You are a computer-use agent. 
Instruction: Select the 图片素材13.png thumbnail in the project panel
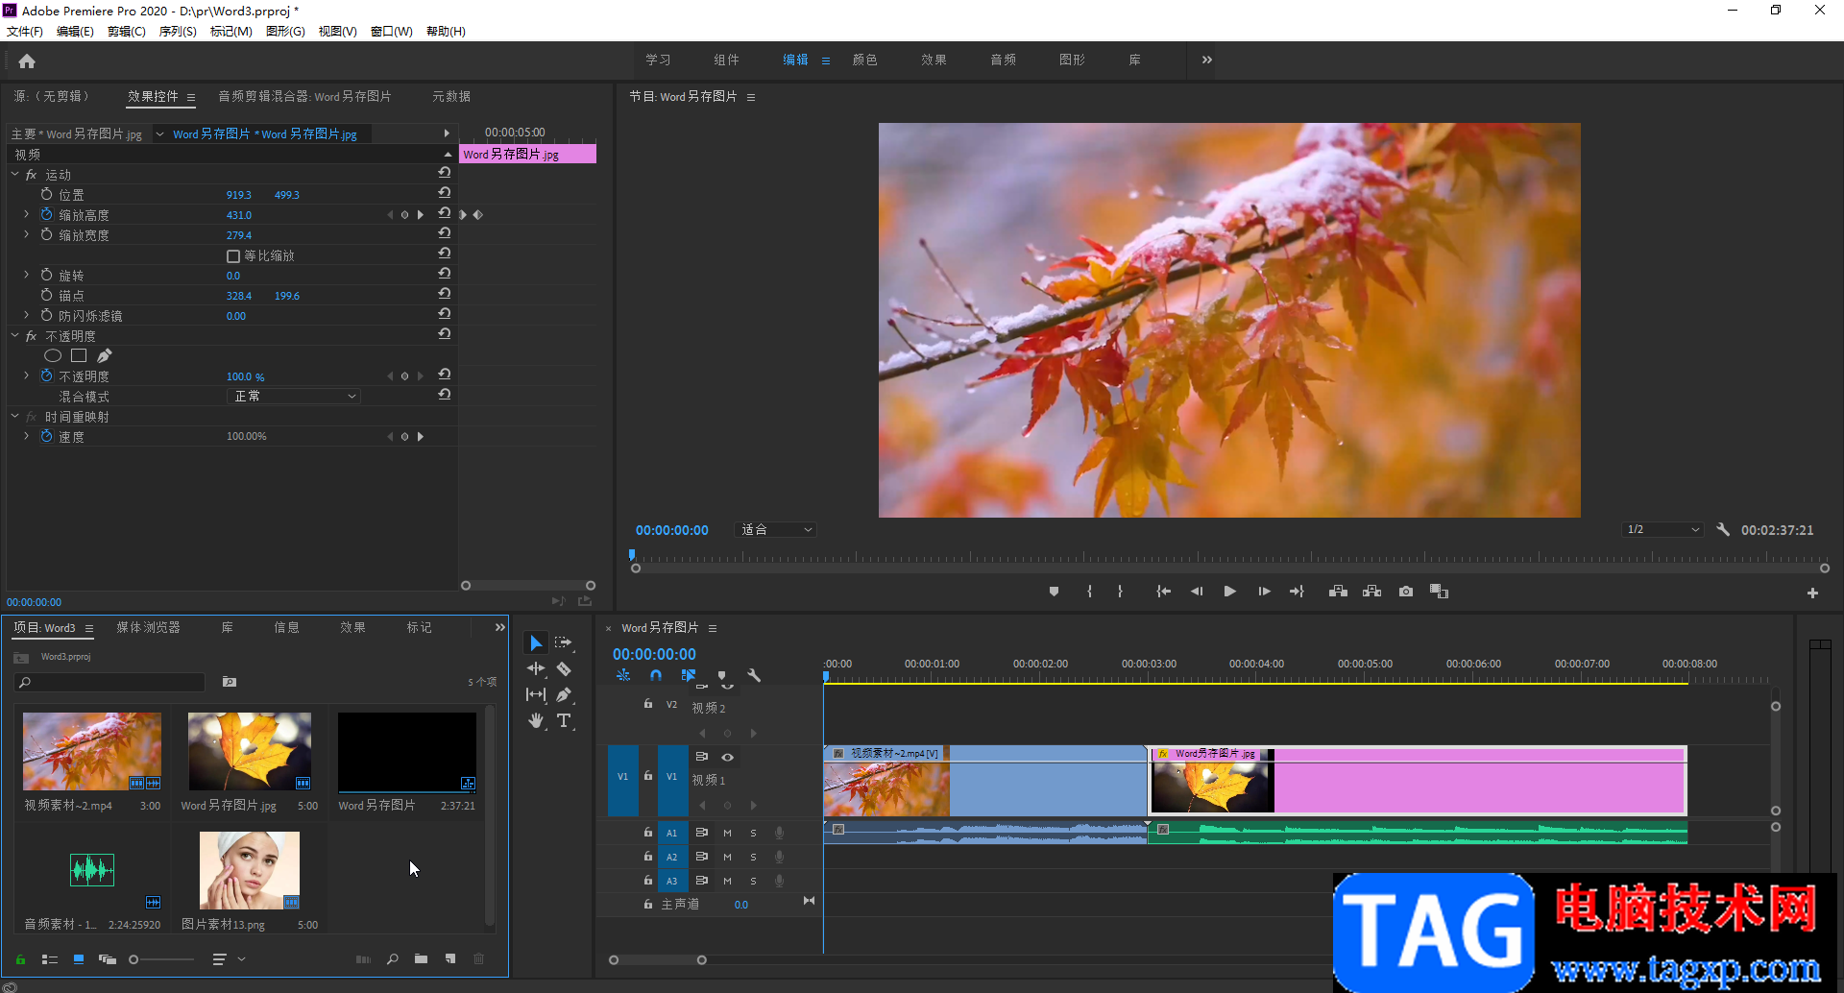point(249,870)
